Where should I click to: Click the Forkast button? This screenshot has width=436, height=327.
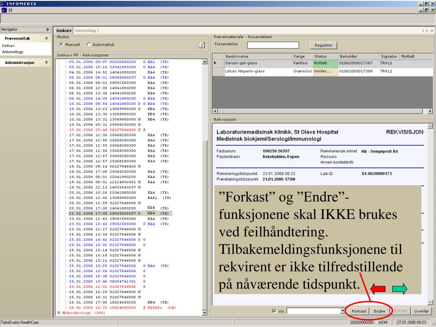click(x=359, y=311)
